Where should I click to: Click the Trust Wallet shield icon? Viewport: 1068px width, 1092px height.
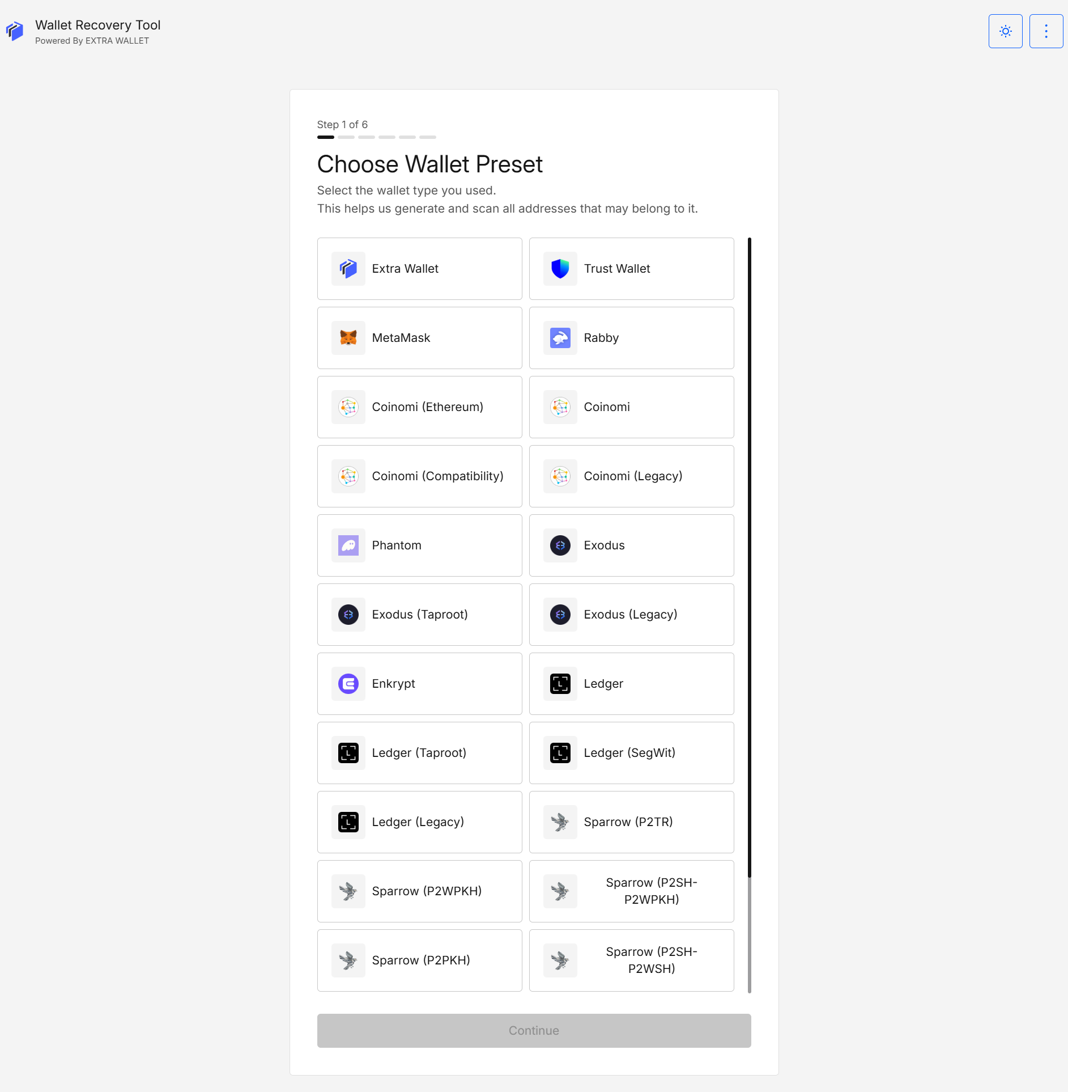coord(560,269)
